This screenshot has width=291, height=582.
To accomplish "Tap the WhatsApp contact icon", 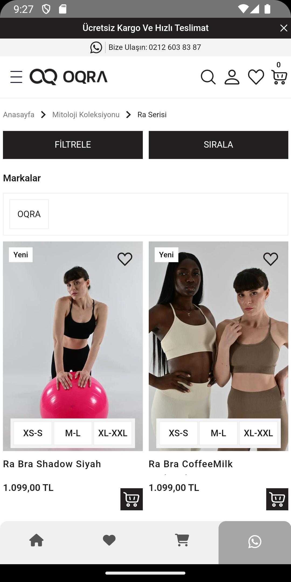I will point(96,47).
